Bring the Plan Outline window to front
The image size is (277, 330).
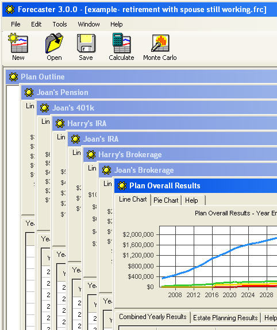141,77
